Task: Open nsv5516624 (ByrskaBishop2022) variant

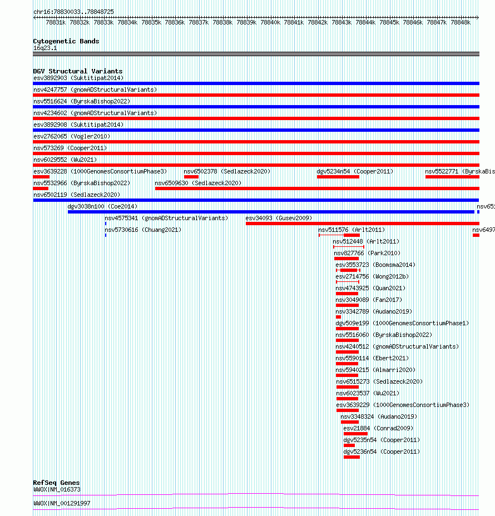Action: [x=82, y=101]
